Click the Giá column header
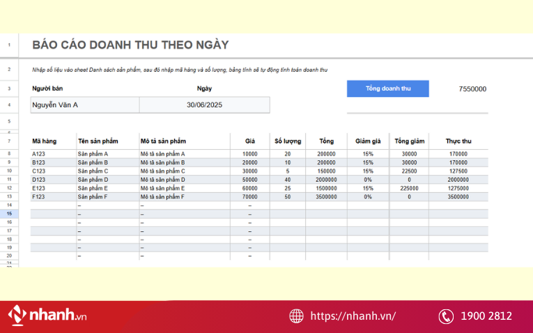 tap(250, 141)
